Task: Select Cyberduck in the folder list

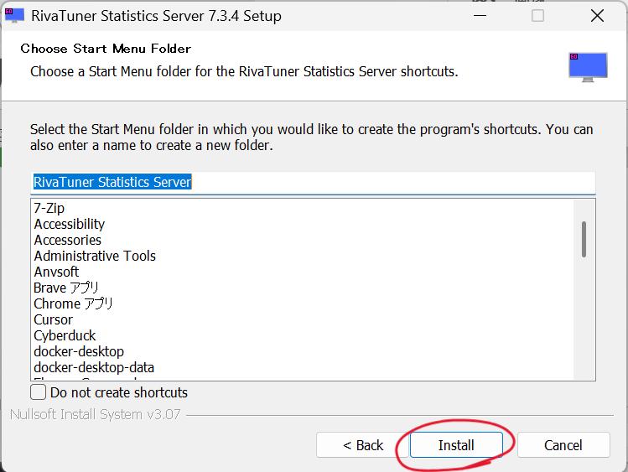Action: click(65, 335)
